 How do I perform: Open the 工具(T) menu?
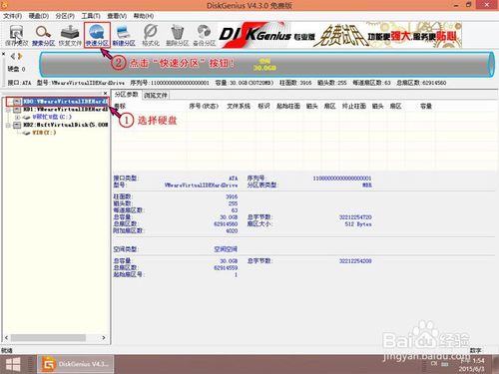point(91,16)
